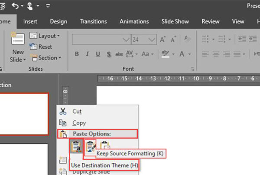Viewport: 260px width, 175px height.
Task: Paste with Keep Source Formatting icon
Action: pos(91,147)
